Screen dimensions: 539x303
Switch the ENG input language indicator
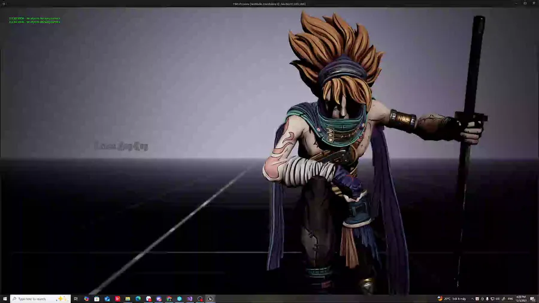pyautogui.click(x=510, y=299)
